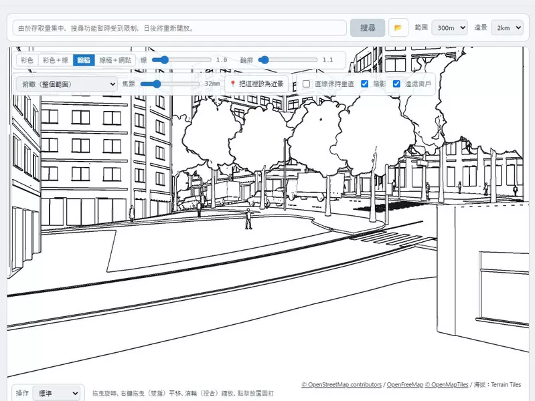
Task: Click the folder open icon button
Action: (398, 27)
